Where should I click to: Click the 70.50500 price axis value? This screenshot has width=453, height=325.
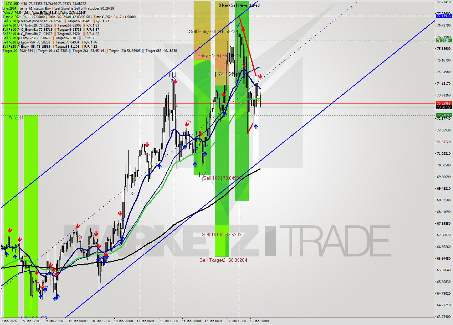[x=443, y=165]
